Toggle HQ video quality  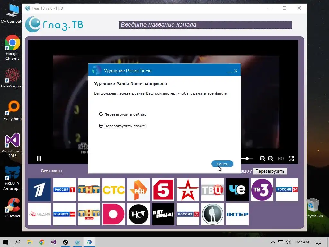tap(281, 159)
